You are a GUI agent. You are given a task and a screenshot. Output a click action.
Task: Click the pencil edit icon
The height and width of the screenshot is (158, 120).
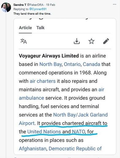coord(106,41)
